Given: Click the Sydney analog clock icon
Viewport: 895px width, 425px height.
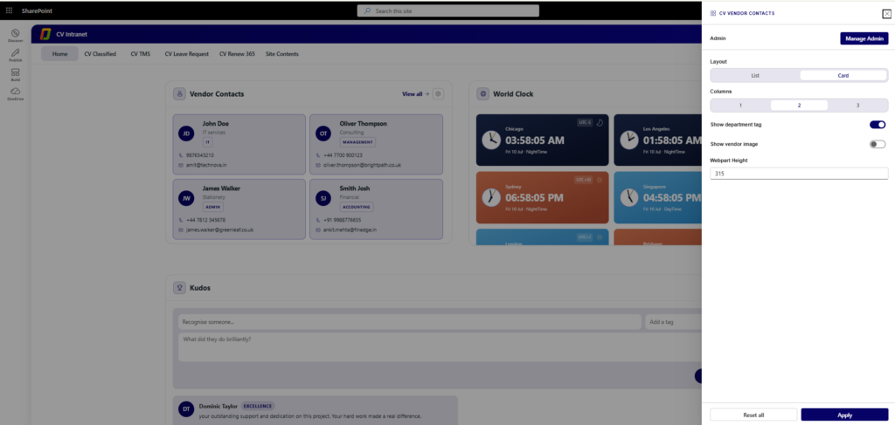Looking at the screenshot, I should (491, 197).
